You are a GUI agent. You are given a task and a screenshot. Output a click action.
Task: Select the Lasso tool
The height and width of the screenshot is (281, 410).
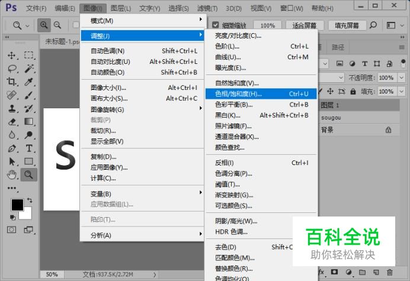point(12,69)
